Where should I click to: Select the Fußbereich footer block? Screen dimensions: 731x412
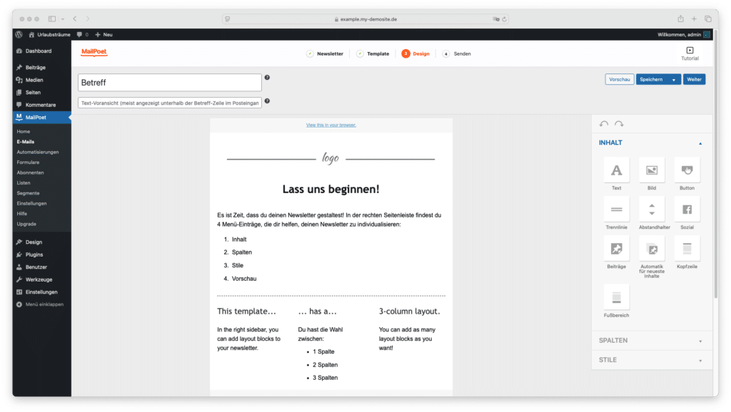click(616, 297)
